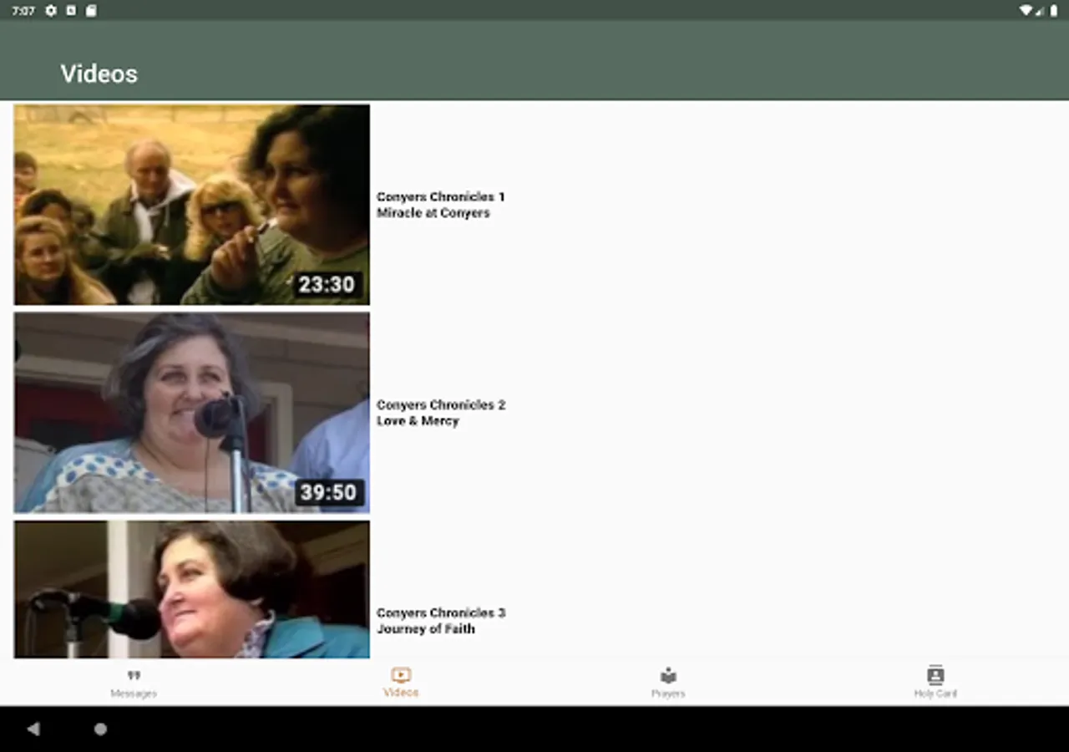
Task: Play the Conyers Chronicles 3 video thumbnail
Action: [192, 590]
